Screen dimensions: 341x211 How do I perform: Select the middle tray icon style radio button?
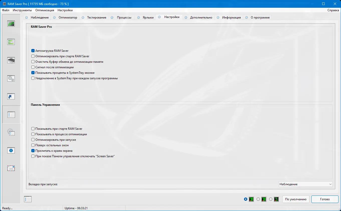click(x=258, y=199)
